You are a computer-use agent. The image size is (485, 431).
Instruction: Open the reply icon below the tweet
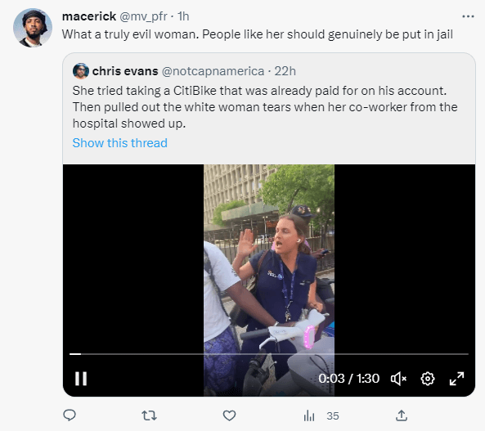(70, 415)
